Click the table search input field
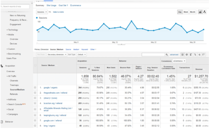 pyautogui.click(x=153, y=55)
